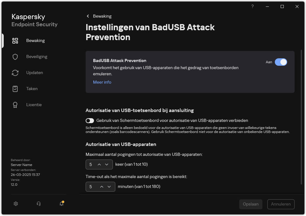Save settings with Opslaan button
The image size is (306, 216).
click(x=251, y=204)
